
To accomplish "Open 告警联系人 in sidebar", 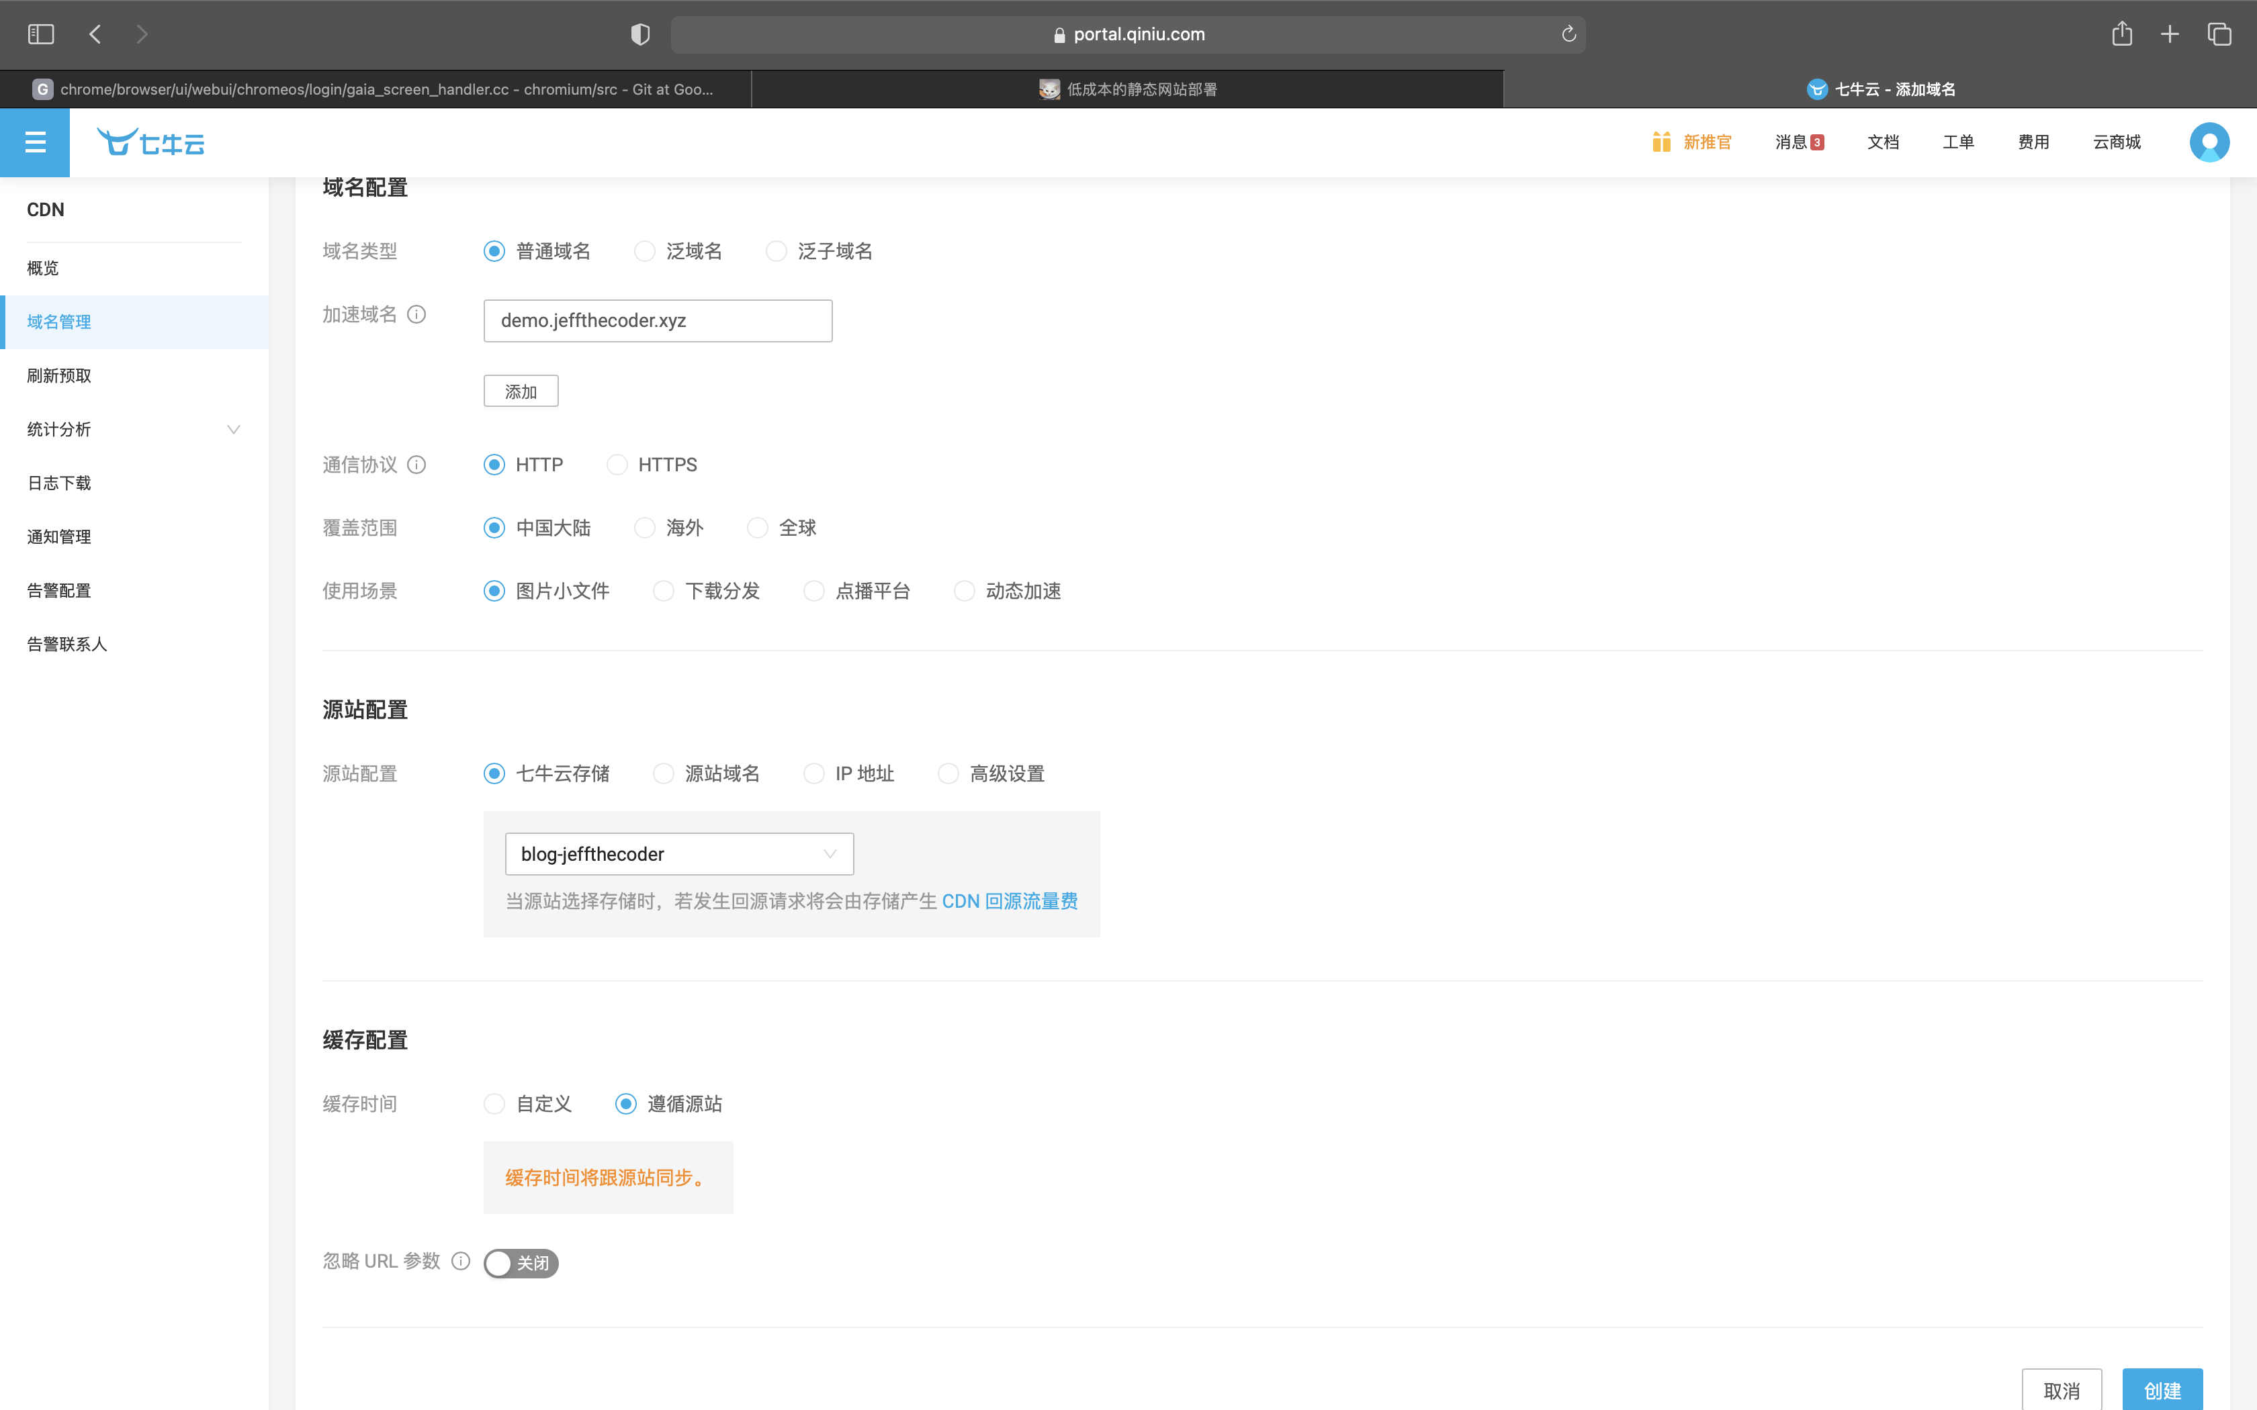I will 134,645.
